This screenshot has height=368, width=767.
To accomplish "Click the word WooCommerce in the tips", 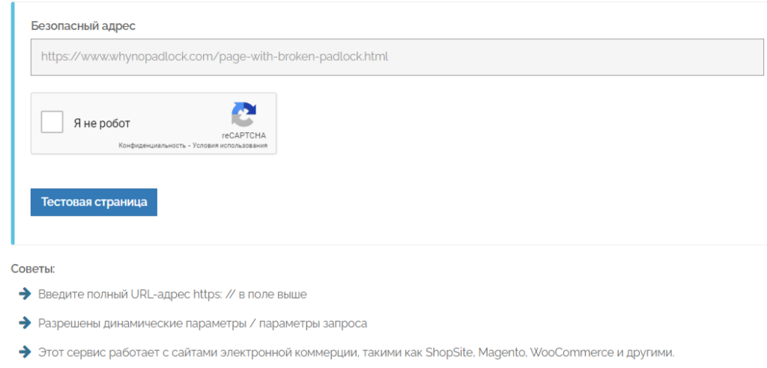I will (570, 353).
